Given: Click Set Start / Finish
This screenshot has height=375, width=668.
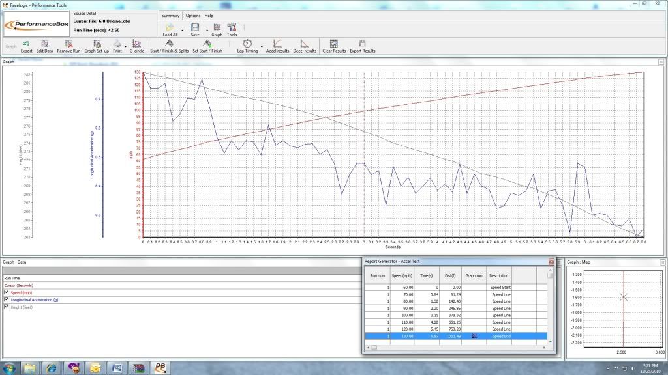Looking at the screenshot, I should click(x=207, y=44).
